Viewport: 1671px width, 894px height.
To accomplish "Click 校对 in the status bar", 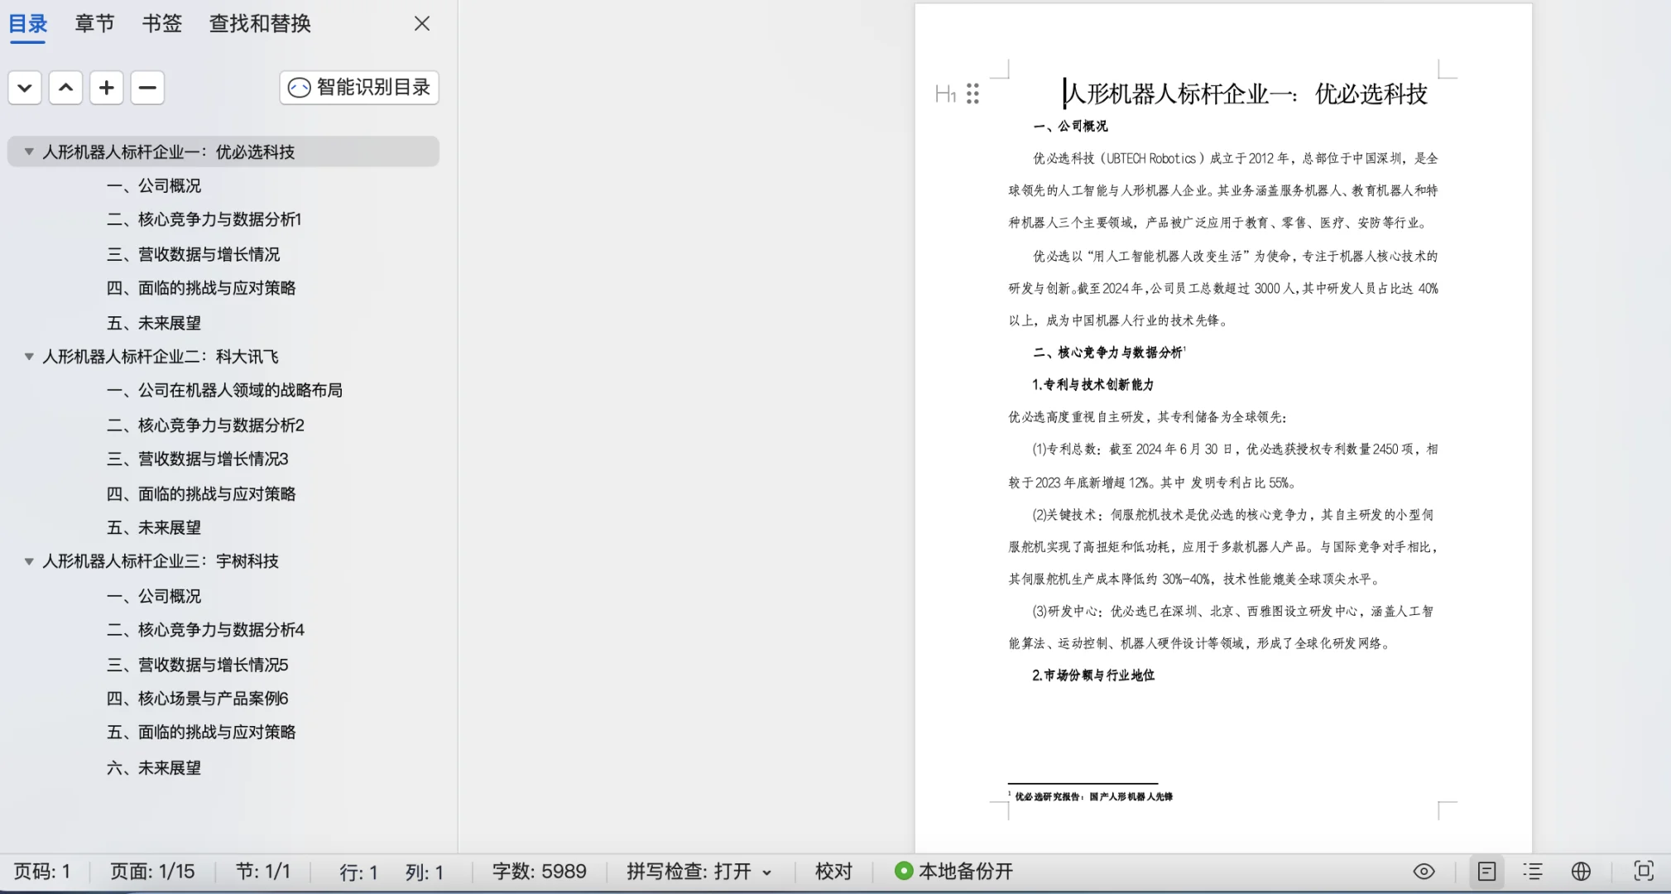I will pos(833,872).
